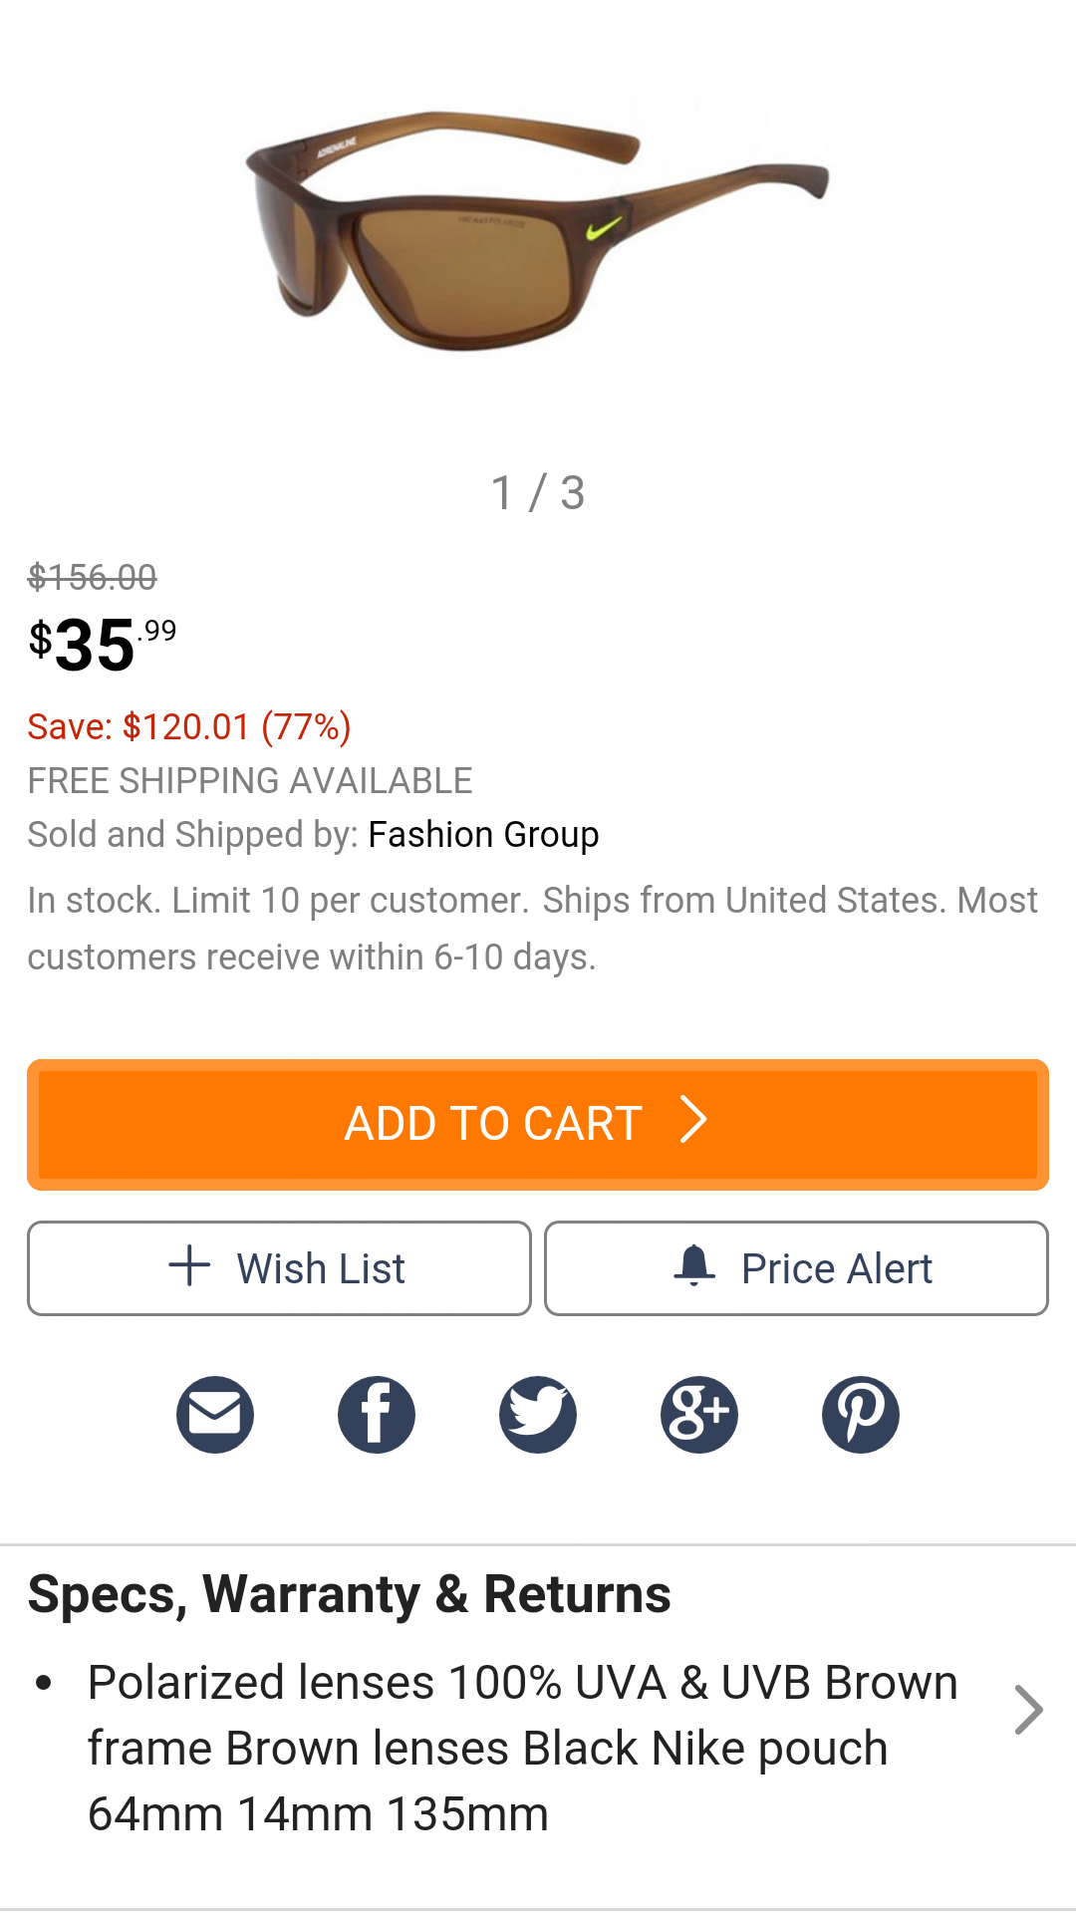Tap the arrow on Add to Cart
Screen dimensions: 1076x1913
point(693,1121)
